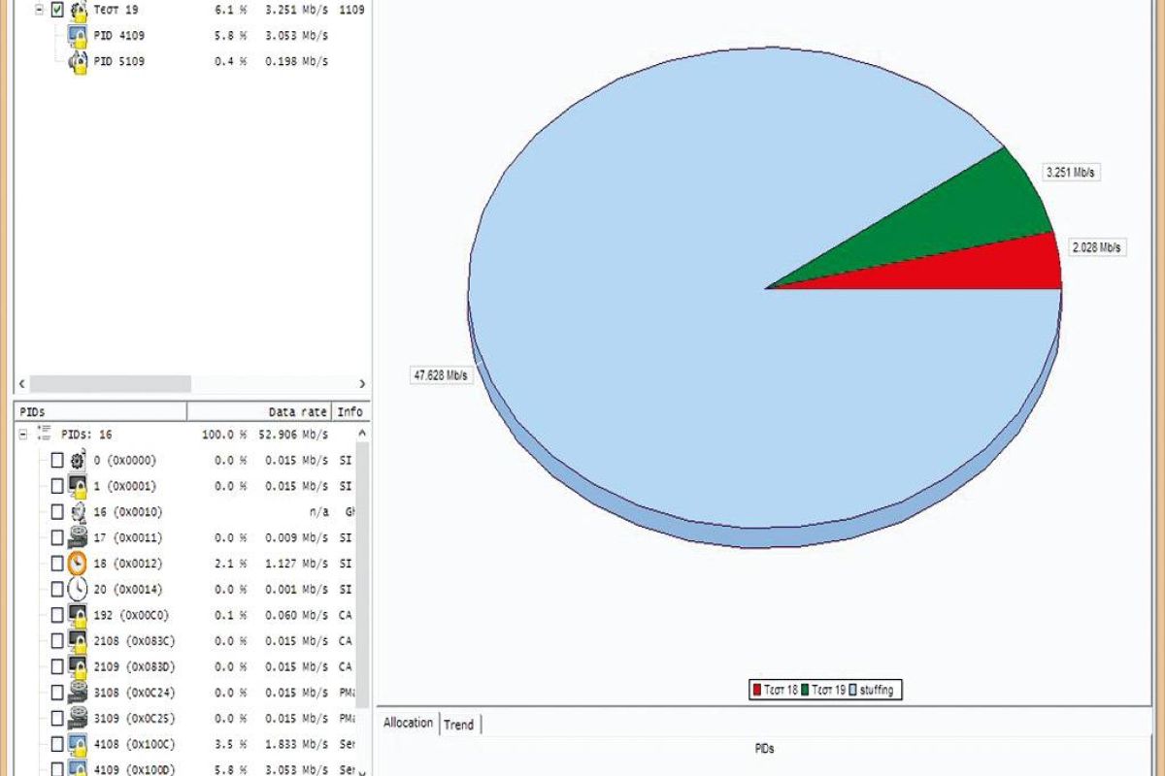Image resolution: width=1165 pixels, height=776 pixels.
Task: Click the locked monitor icon for PID 192
Action: (x=79, y=615)
